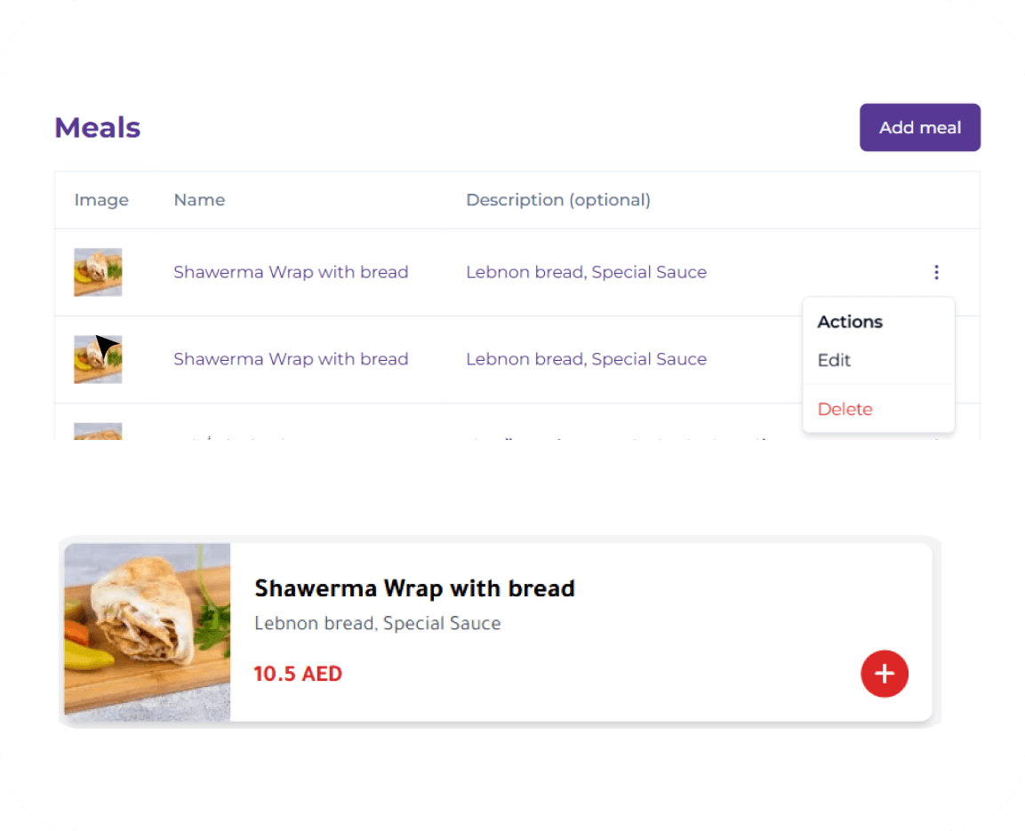Image resolution: width=1025 pixels, height=831 pixels.
Task: Choose Delete in the Actions menu
Action: pyautogui.click(x=845, y=409)
